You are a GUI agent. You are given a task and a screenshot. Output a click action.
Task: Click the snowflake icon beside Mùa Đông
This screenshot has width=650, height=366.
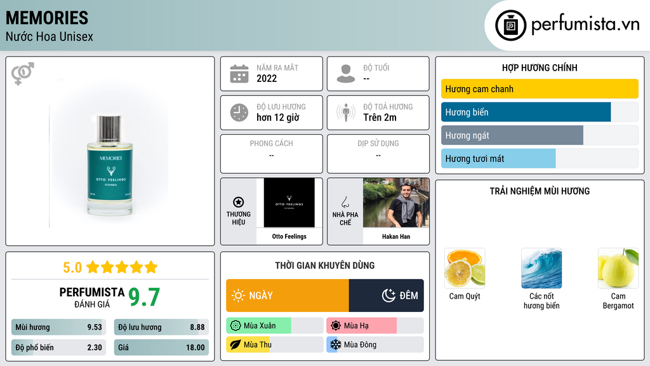(x=336, y=344)
